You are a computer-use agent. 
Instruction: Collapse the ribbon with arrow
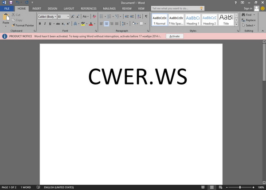[262, 31]
